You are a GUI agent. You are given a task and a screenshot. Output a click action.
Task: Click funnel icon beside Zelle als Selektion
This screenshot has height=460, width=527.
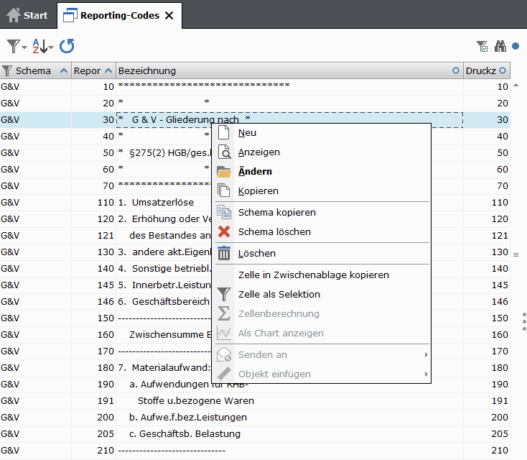224,294
